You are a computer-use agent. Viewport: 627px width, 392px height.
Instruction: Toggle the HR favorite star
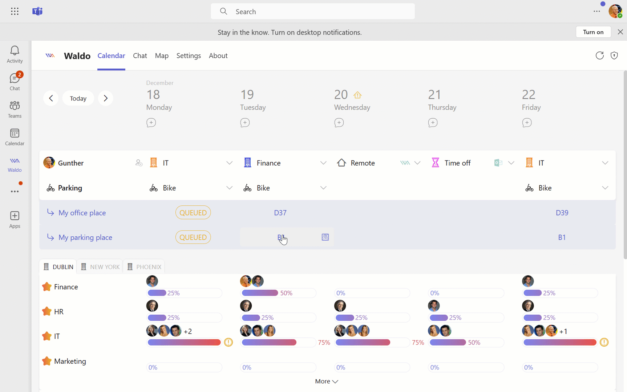pyautogui.click(x=47, y=311)
